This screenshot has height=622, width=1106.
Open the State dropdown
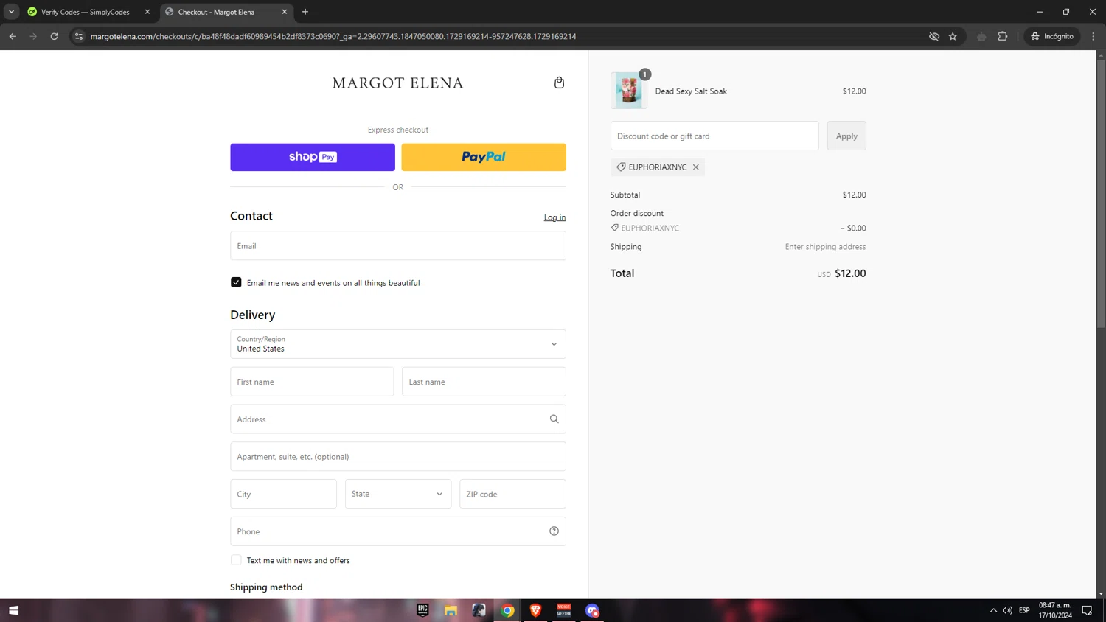[398, 494]
